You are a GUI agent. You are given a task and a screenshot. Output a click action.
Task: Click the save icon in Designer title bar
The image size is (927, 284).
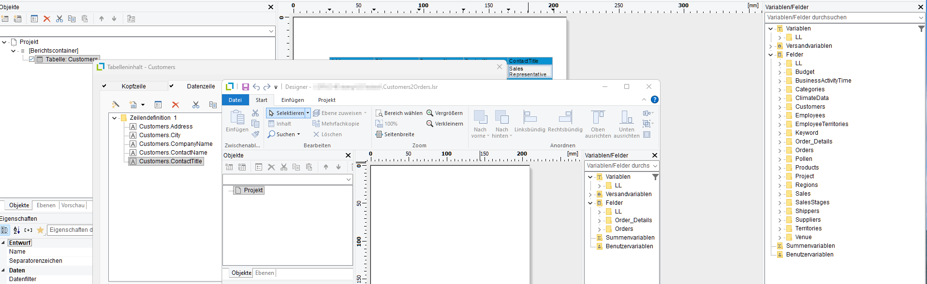pos(246,87)
